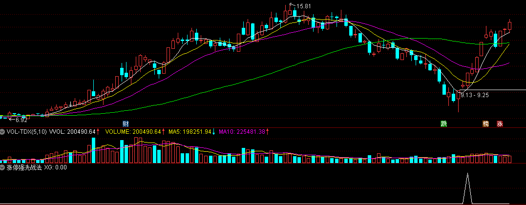The image size is (526, 205).
Task: Expand the VOL-TDX indicator dropdown arrow
Action: point(2,132)
